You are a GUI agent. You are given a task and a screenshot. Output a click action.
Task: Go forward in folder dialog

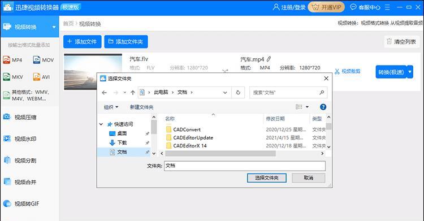point(116,93)
